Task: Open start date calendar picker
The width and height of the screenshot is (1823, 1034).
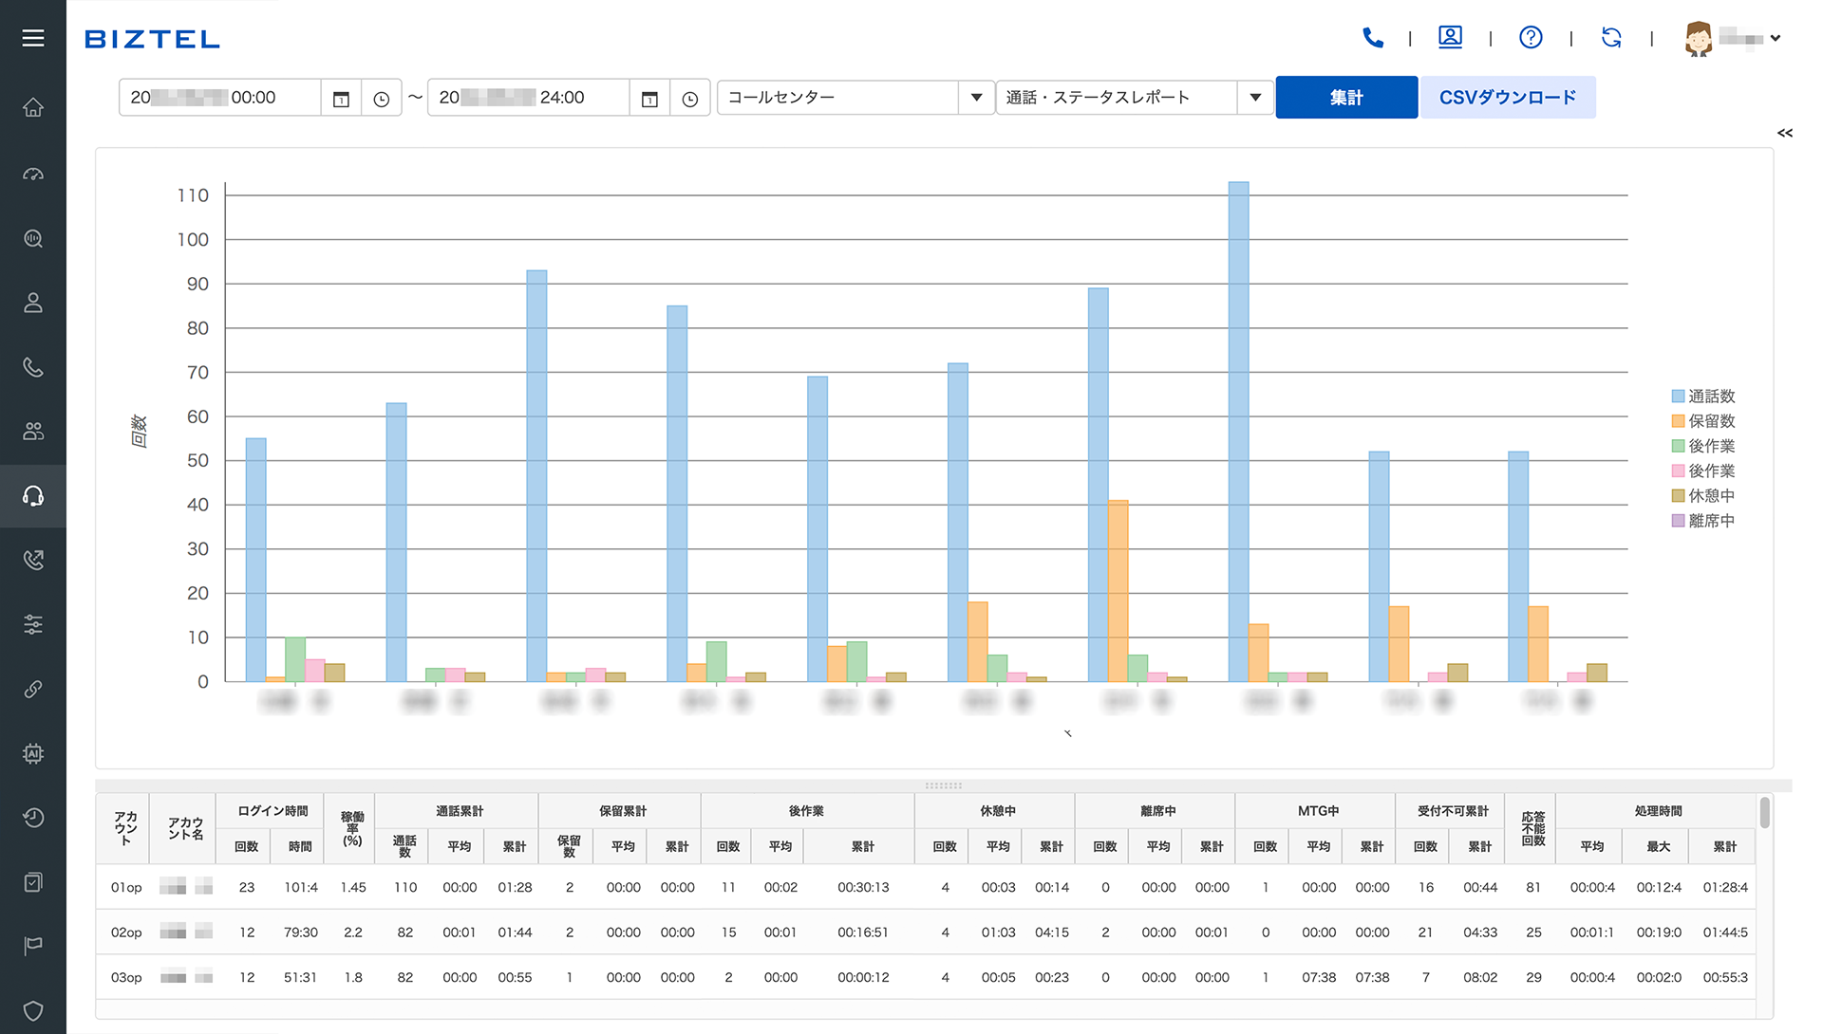Action: pyautogui.click(x=341, y=98)
